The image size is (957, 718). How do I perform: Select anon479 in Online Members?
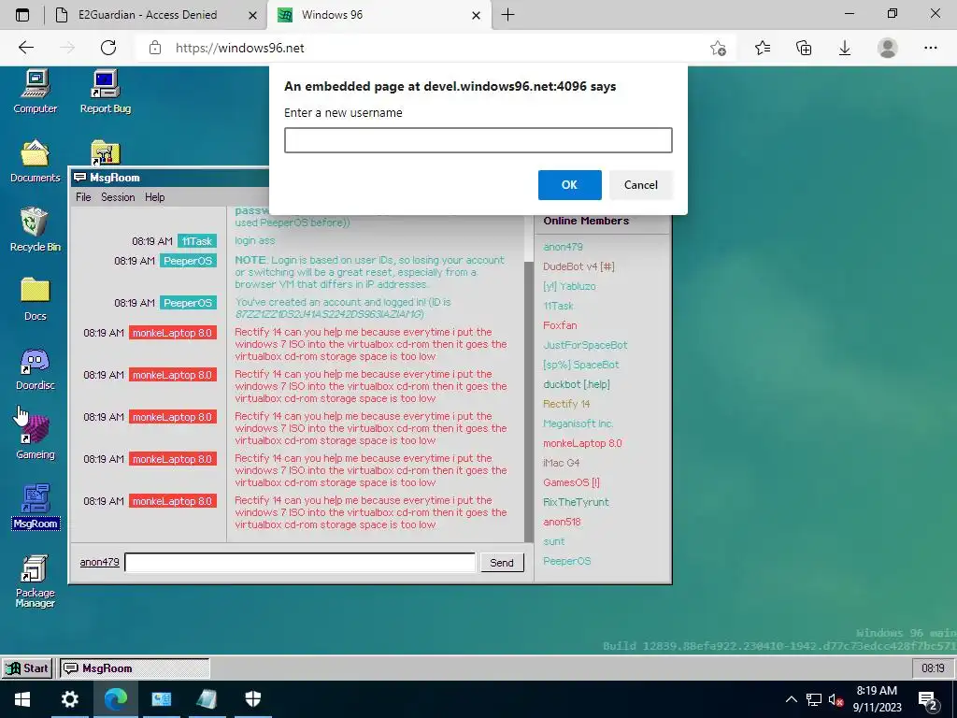pyautogui.click(x=563, y=247)
